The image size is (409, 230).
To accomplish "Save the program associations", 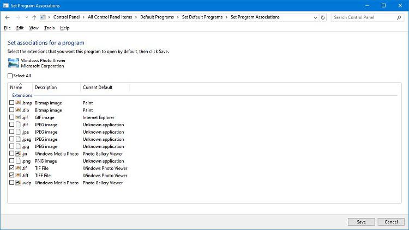I will (x=361, y=222).
